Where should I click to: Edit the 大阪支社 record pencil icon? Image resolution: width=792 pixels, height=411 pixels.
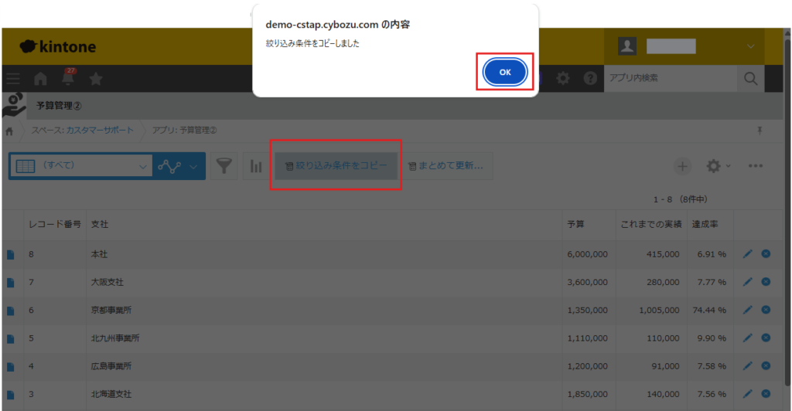pyautogui.click(x=748, y=281)
